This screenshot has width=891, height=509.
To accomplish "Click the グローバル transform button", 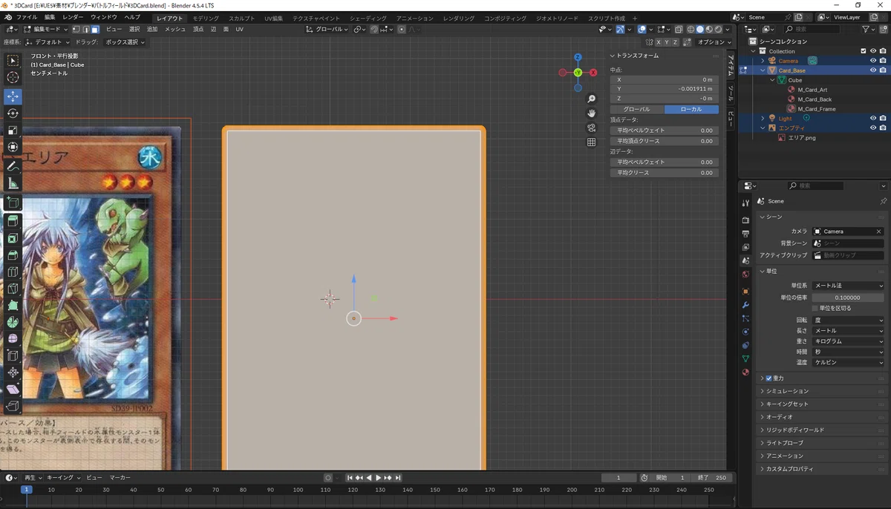I will pyautogui.click(x=636, y=109).
